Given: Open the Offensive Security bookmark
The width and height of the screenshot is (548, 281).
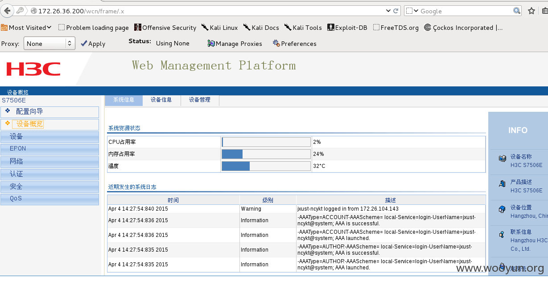Looking at the screenshot, I should tap(165, 28).
